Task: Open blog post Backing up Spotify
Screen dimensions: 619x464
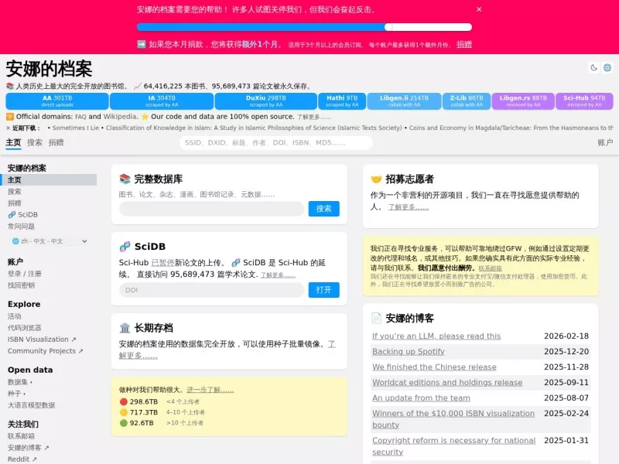Action: 409,352
